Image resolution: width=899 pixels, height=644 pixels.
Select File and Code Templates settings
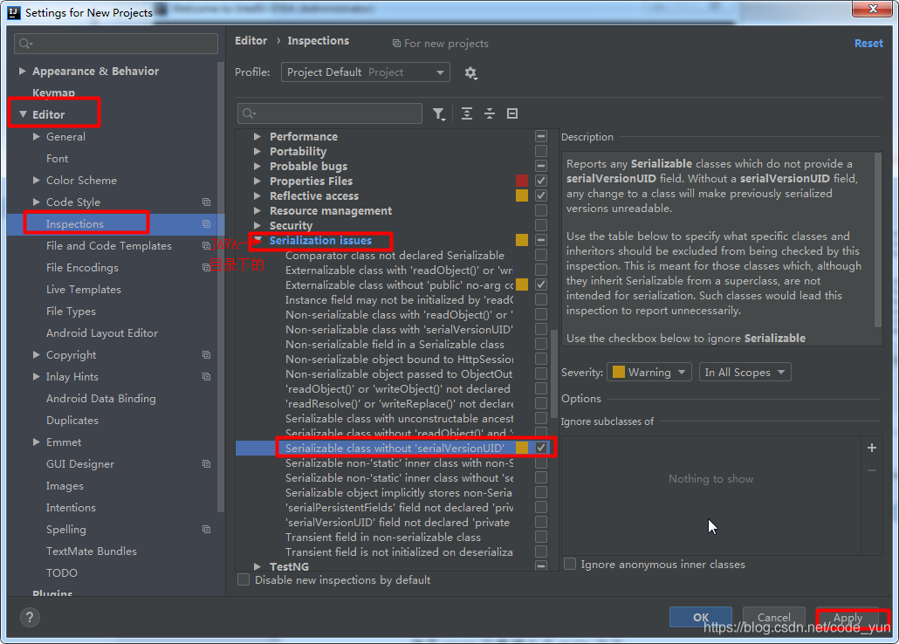(x=109, y=245)
